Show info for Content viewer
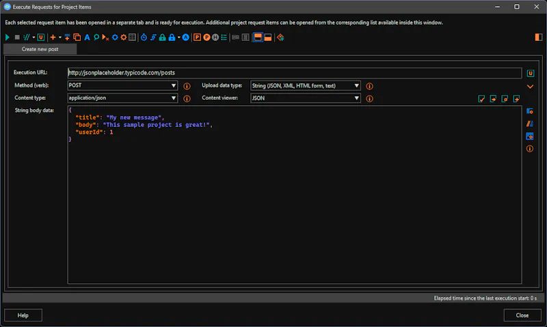547x327 pixels. pos(369,99)
